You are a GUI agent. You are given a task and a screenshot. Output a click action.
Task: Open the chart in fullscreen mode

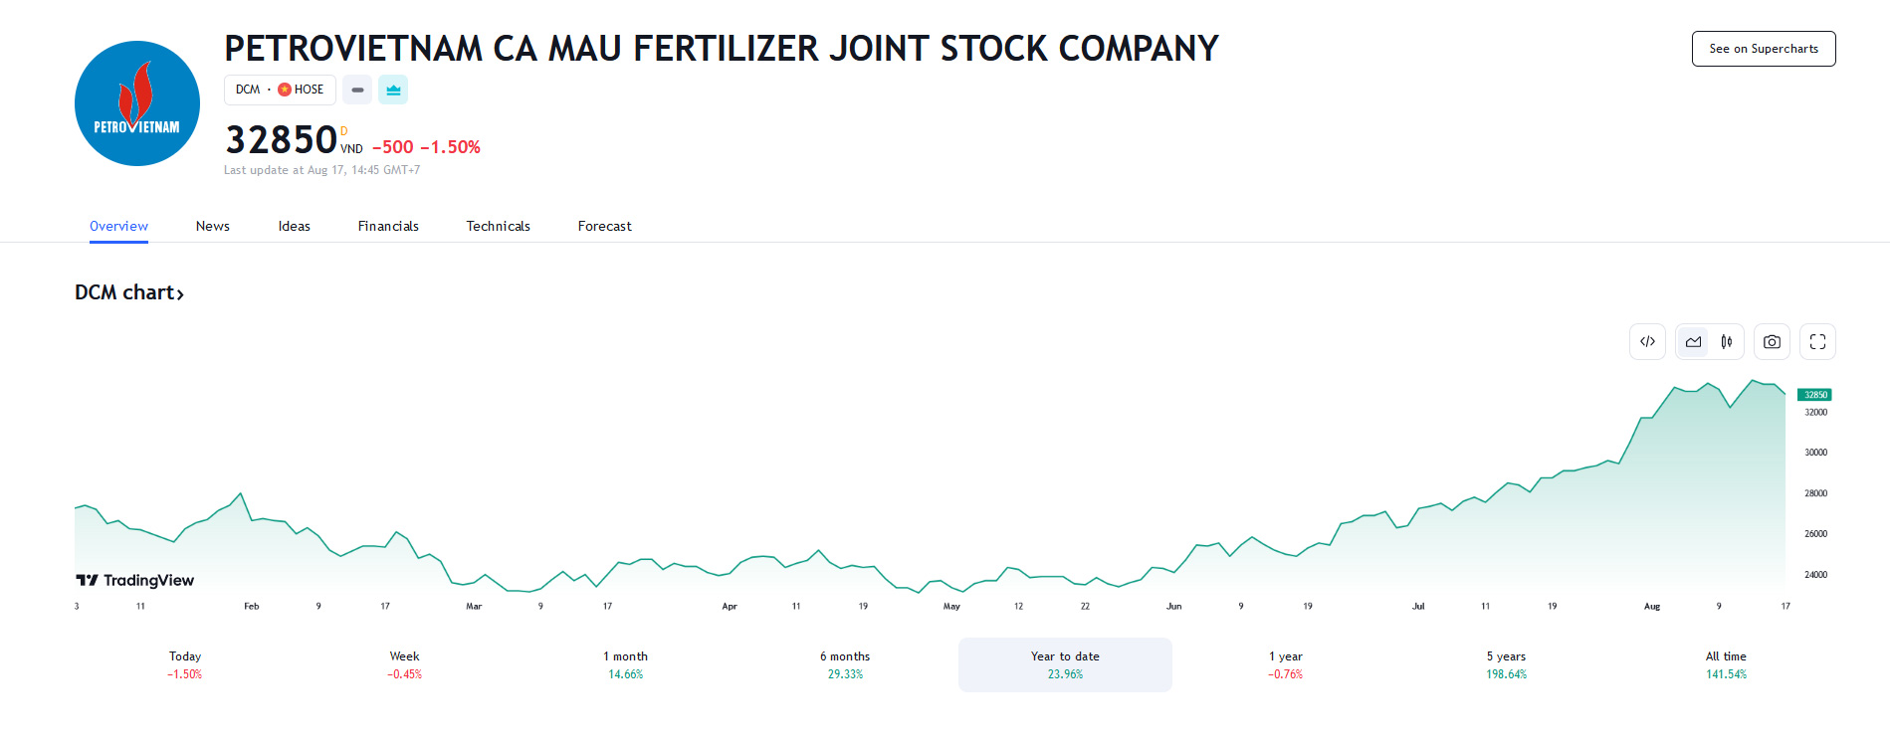point(1817,342)
